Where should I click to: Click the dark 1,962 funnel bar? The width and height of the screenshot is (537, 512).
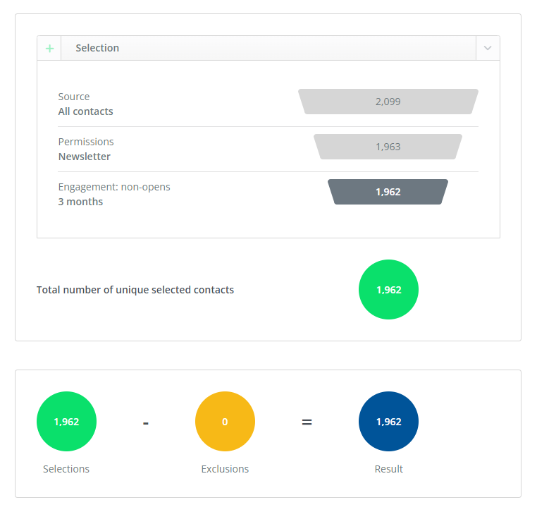pos(388,192)
